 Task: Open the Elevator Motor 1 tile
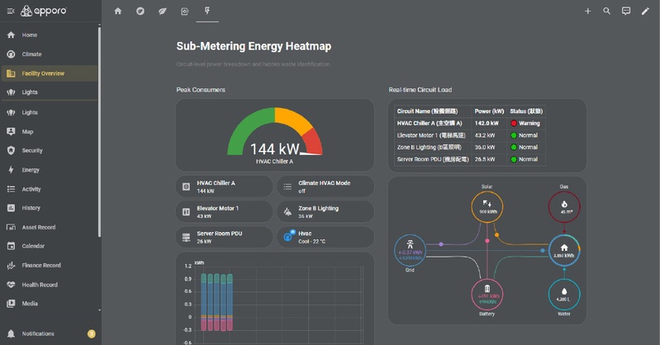[224, 211]
